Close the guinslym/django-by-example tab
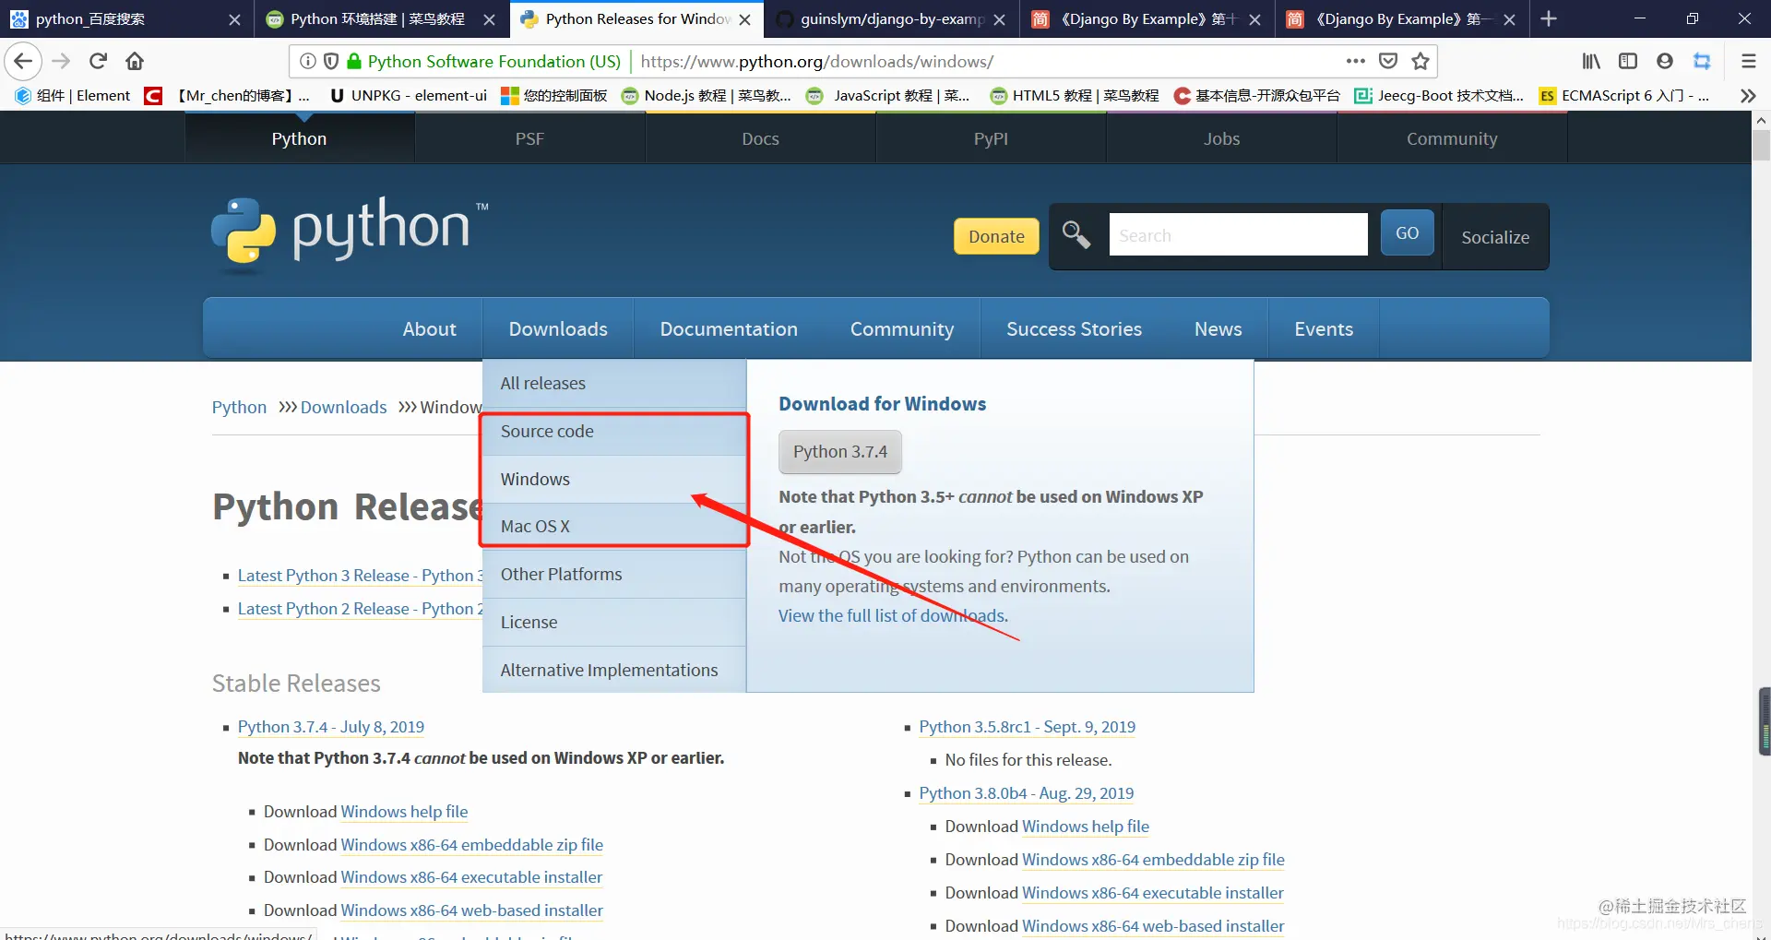Screen dimensions: 1771x940 [x=999, y=19]
